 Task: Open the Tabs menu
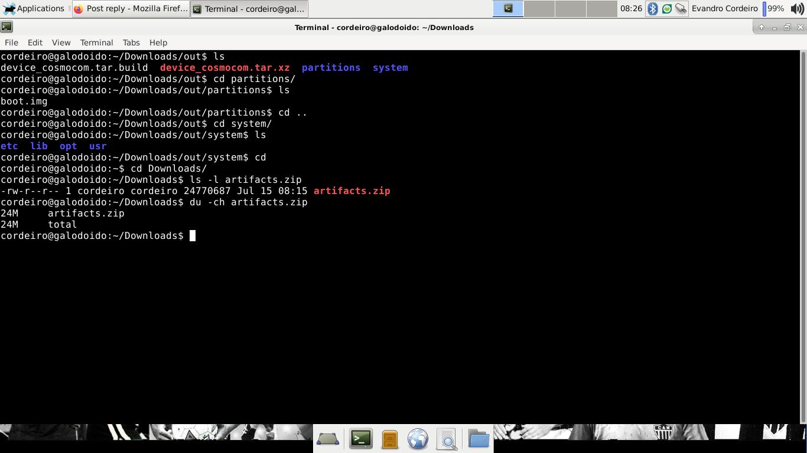[131, 42]
